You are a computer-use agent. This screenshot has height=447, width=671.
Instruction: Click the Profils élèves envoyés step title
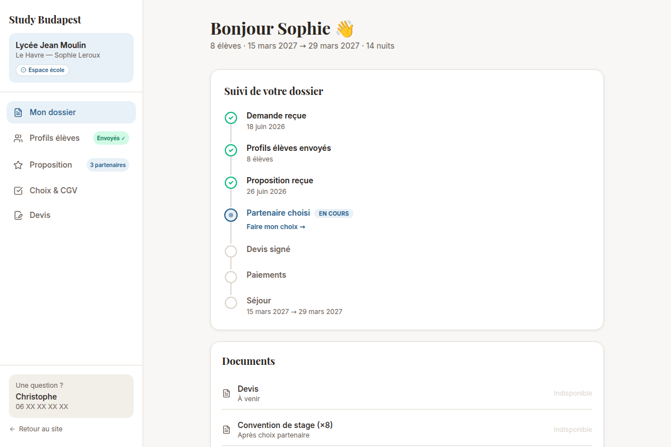289,148
